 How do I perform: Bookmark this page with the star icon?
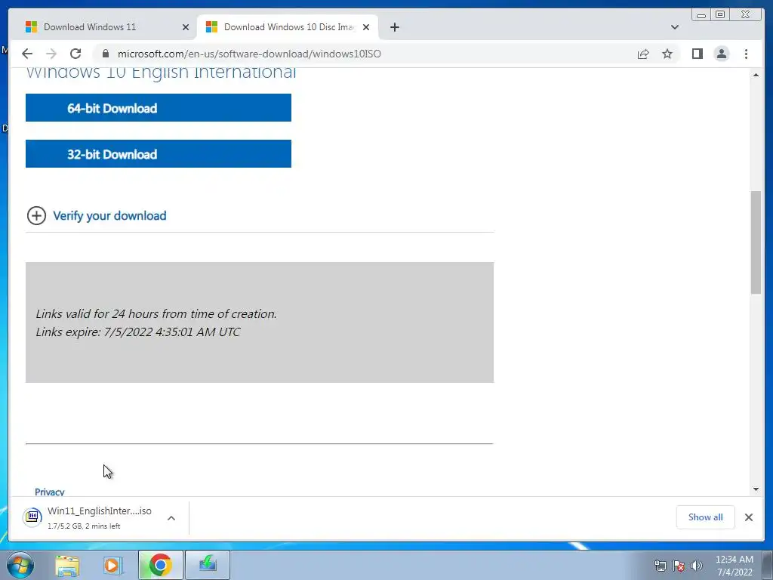click(667, 54)
